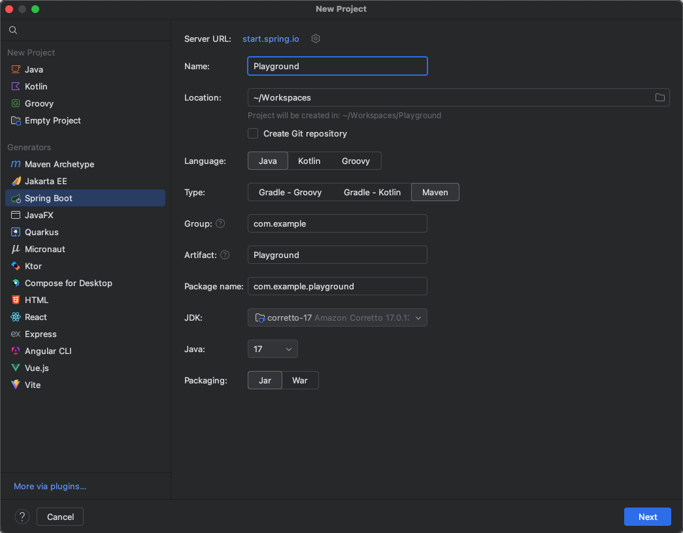Click the Vite icon

point(16,385)
